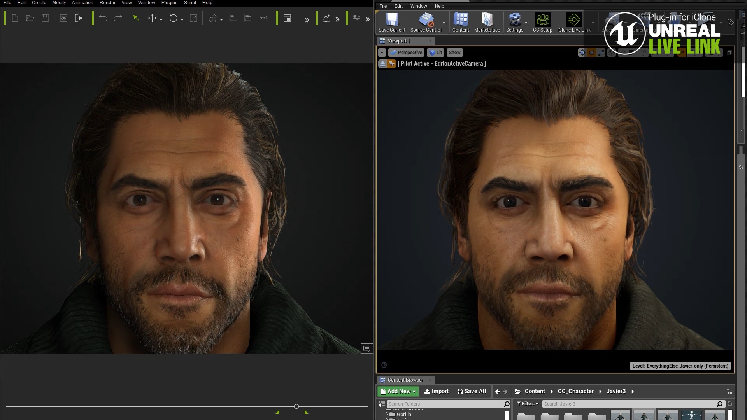
Task: Switch to the Content Browser tab
Action: point(405,380)
